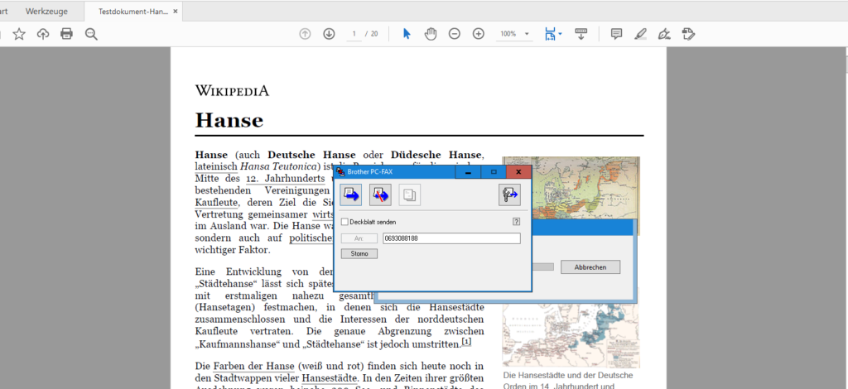848x389 pixels.
Task: Click footnote reference [1]
Action: click(467, 343)
